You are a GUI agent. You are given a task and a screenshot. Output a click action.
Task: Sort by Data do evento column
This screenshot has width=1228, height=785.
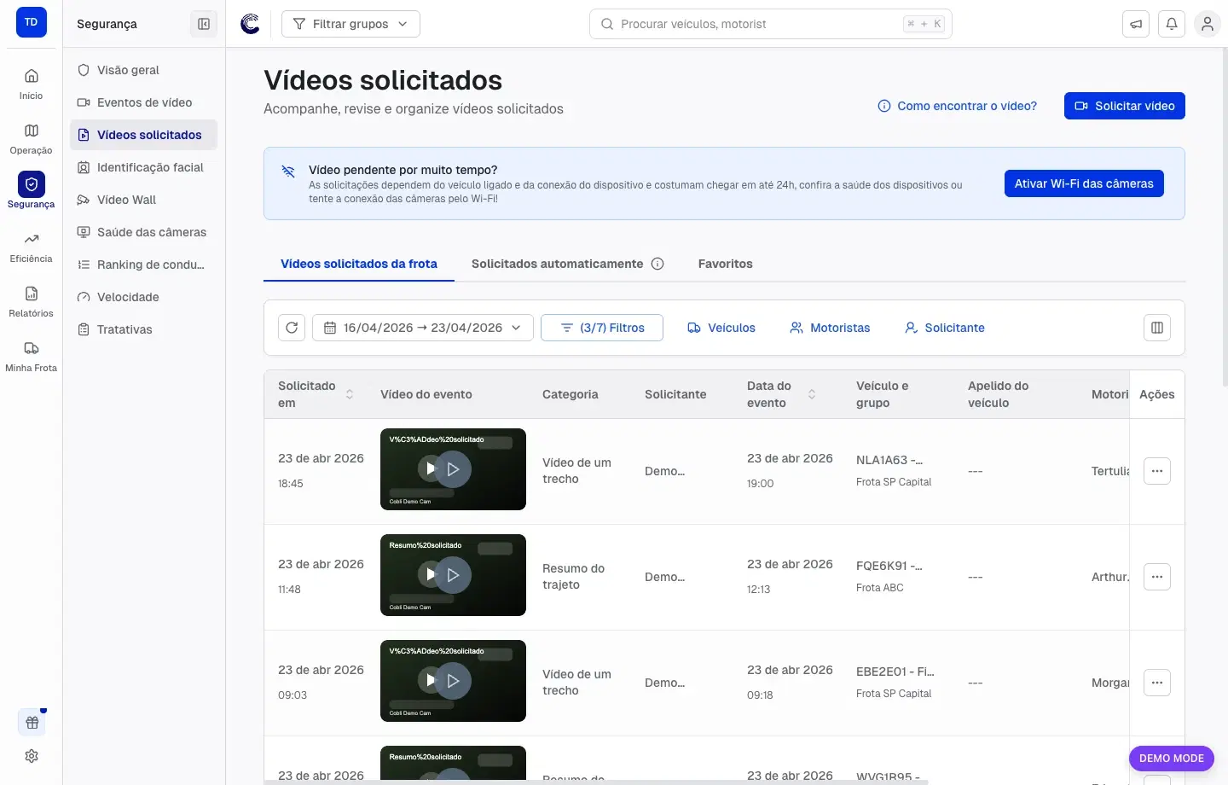[812, 394]
